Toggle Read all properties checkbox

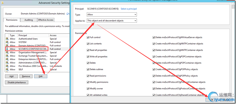pos(88,50)
